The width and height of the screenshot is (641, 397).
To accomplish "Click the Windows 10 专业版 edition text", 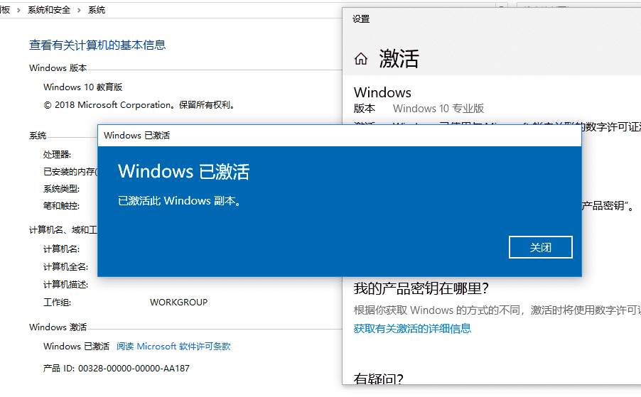I will click(x=438, y=109).
